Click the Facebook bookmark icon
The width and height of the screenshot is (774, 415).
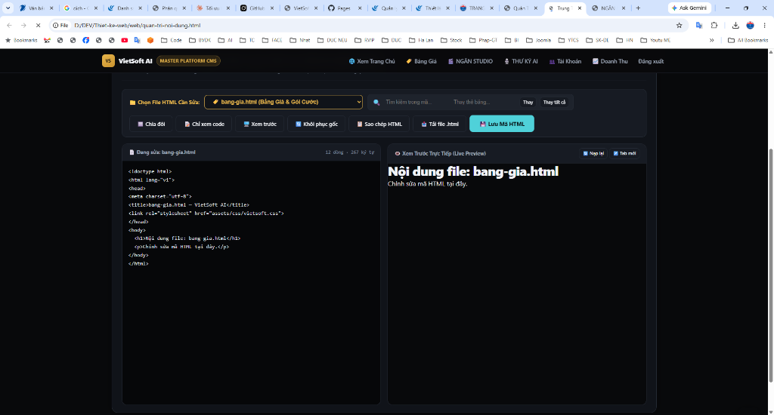(x=86, y=40)
